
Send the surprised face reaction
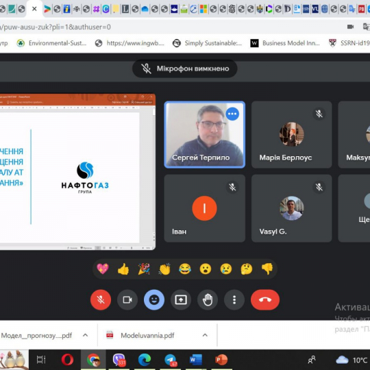click(x=206, y=269)
